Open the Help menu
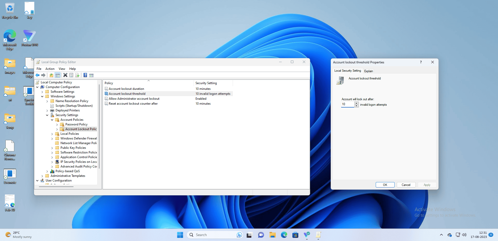 click(72, 69)
